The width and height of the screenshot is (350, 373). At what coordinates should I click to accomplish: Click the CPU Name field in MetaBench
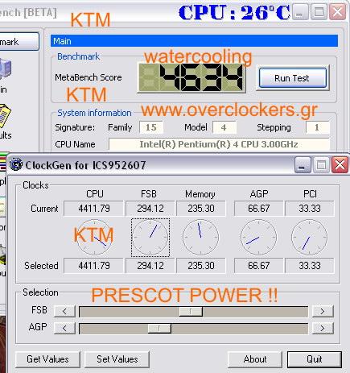click(219, 144)
